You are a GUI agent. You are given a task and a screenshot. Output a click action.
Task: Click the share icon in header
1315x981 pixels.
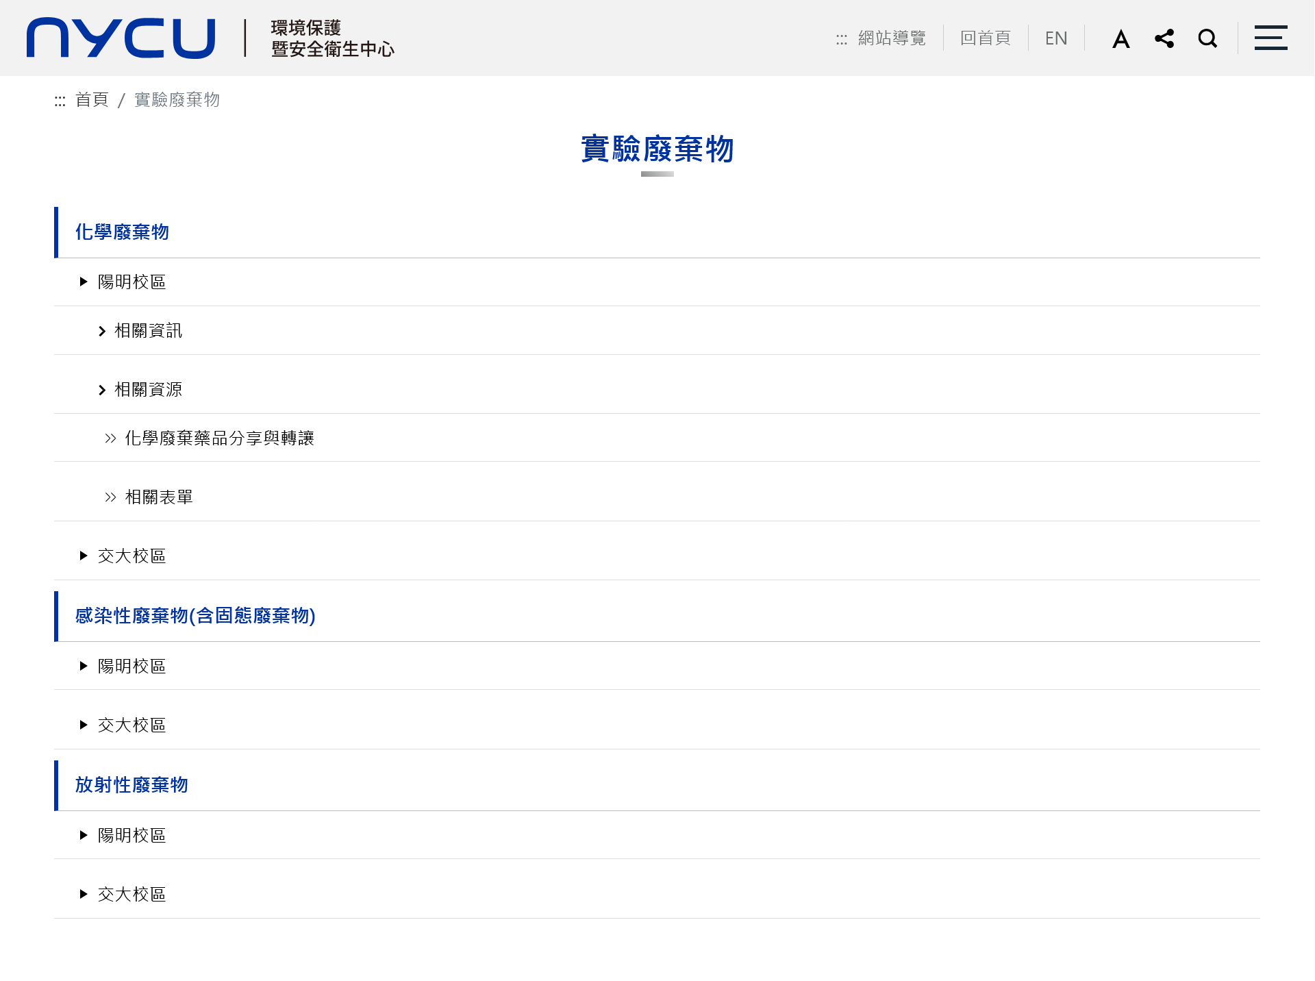click(1164, 38)
